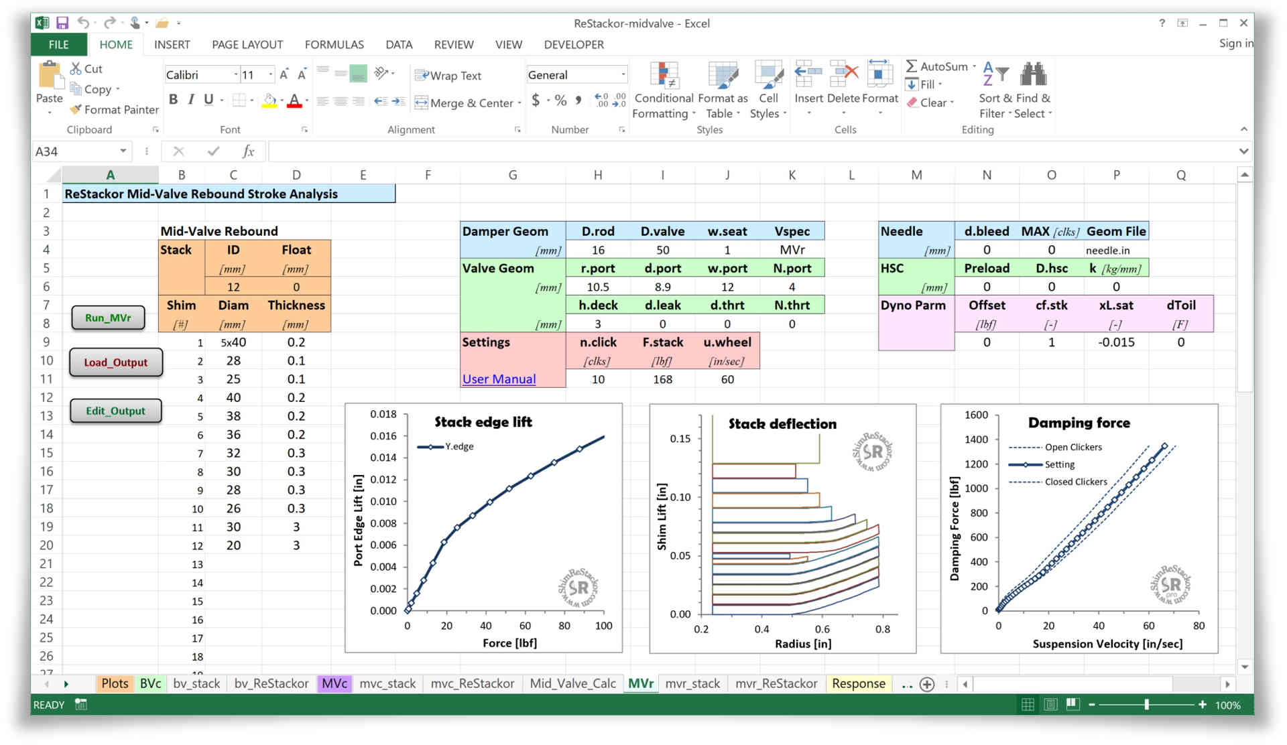Open Conditional Formatting
Viewport: 1287px width, 745px height.
[x=664, y=90]
